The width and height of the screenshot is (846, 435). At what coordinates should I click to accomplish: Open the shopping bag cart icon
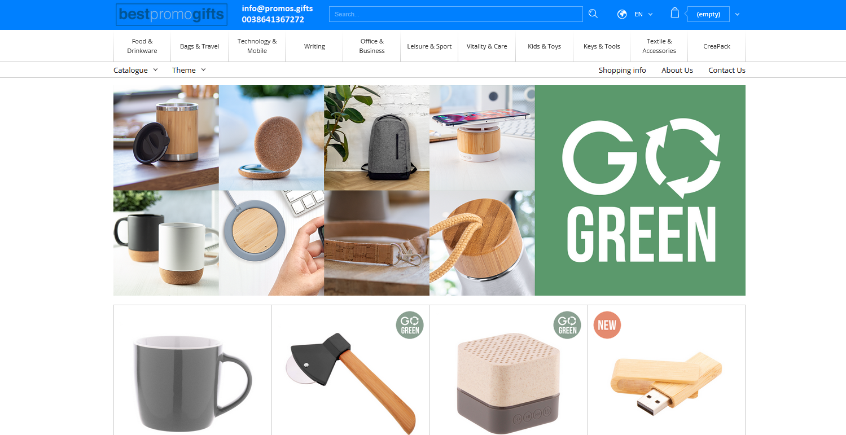[x=674, y=13]
